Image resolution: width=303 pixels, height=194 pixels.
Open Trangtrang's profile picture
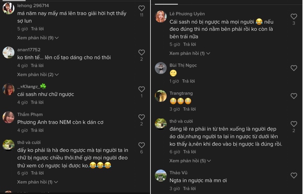(x=161, y=96)
